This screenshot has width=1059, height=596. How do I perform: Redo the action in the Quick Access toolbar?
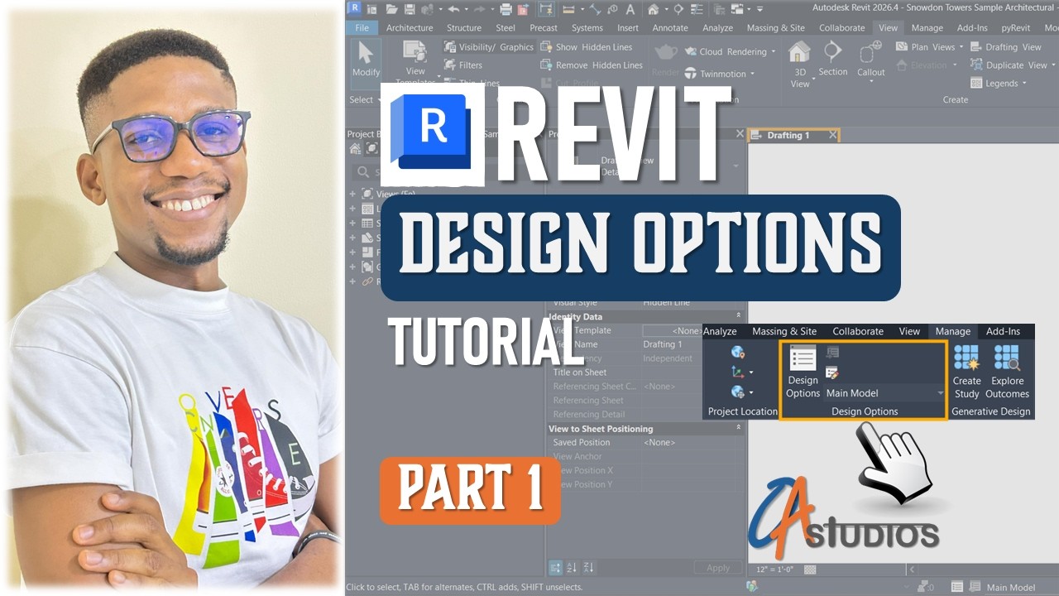(x=479, y=10)
